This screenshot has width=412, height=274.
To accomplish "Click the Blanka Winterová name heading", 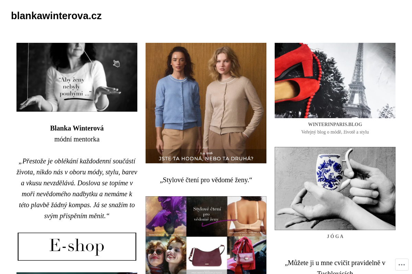I will coord(77,128).
